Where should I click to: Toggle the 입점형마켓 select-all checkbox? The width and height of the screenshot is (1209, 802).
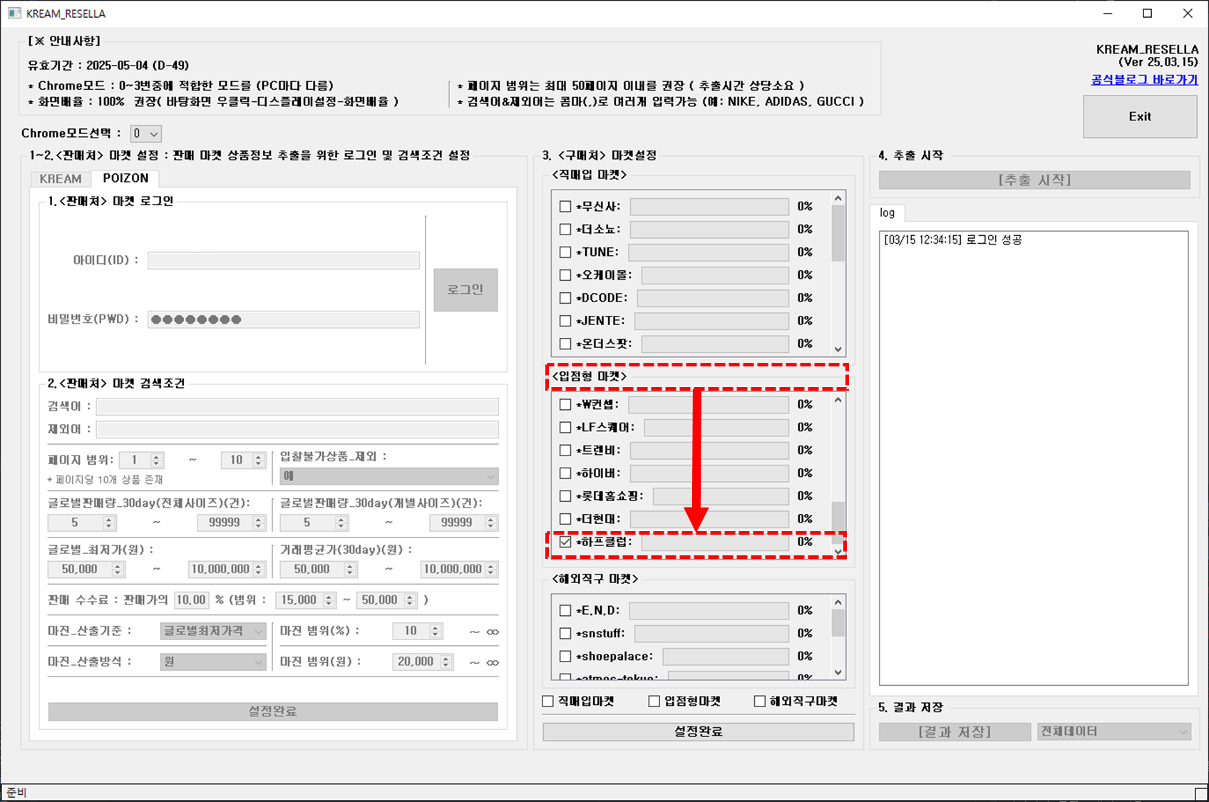pos(654,701)
